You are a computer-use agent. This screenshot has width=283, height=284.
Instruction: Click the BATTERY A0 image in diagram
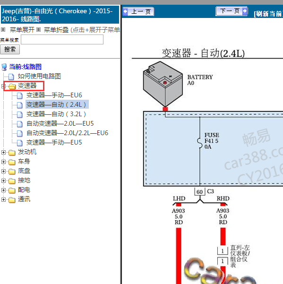click(x=163, y=84)
